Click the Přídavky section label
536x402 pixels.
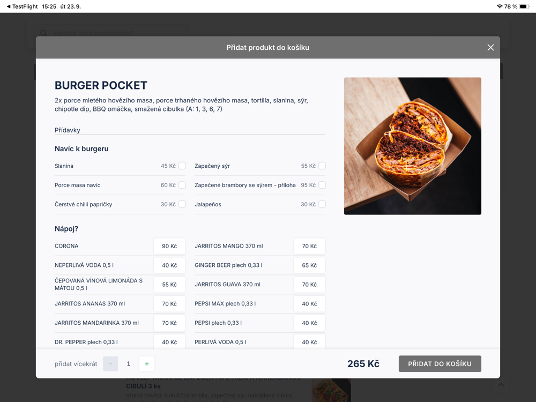click(68, 130)
